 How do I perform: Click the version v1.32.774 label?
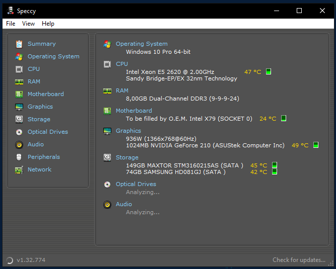pos(31,260)
